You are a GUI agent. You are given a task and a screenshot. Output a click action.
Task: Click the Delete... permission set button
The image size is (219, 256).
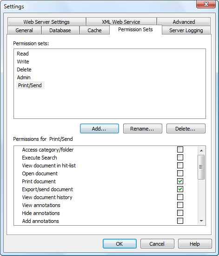pos(186,129)
